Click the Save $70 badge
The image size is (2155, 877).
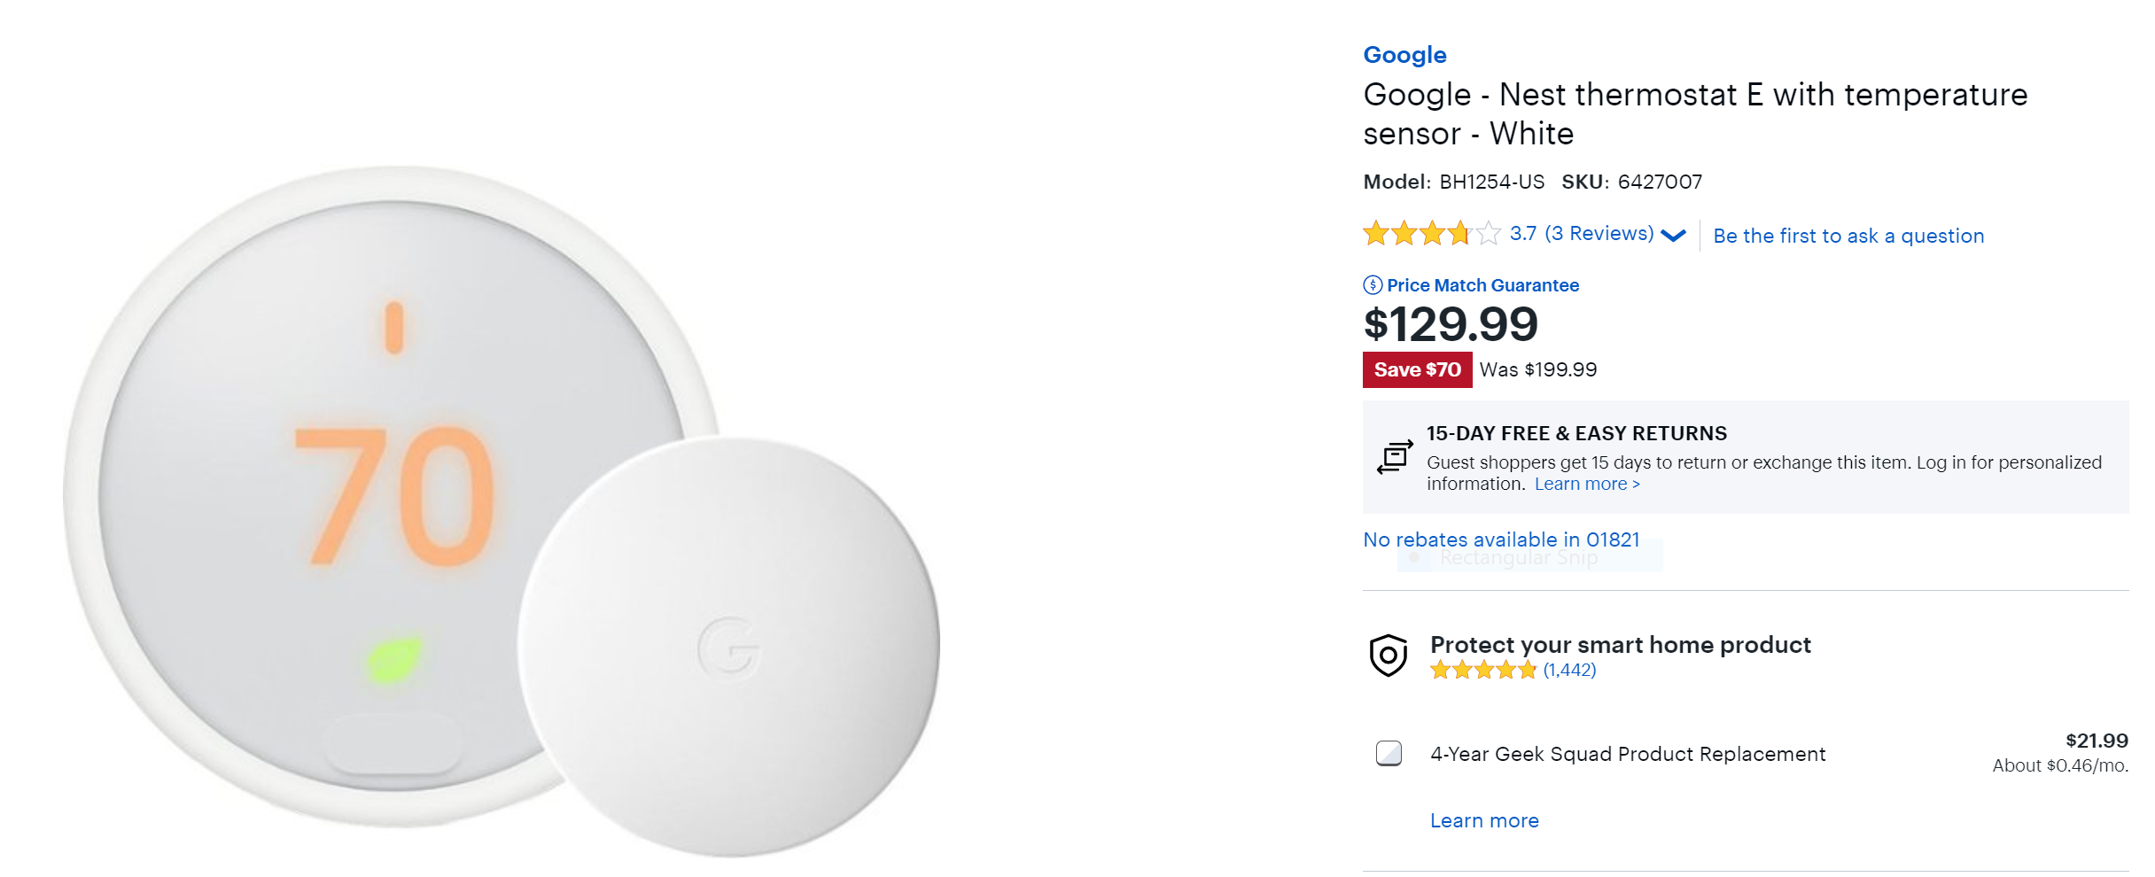(1418, 369)
